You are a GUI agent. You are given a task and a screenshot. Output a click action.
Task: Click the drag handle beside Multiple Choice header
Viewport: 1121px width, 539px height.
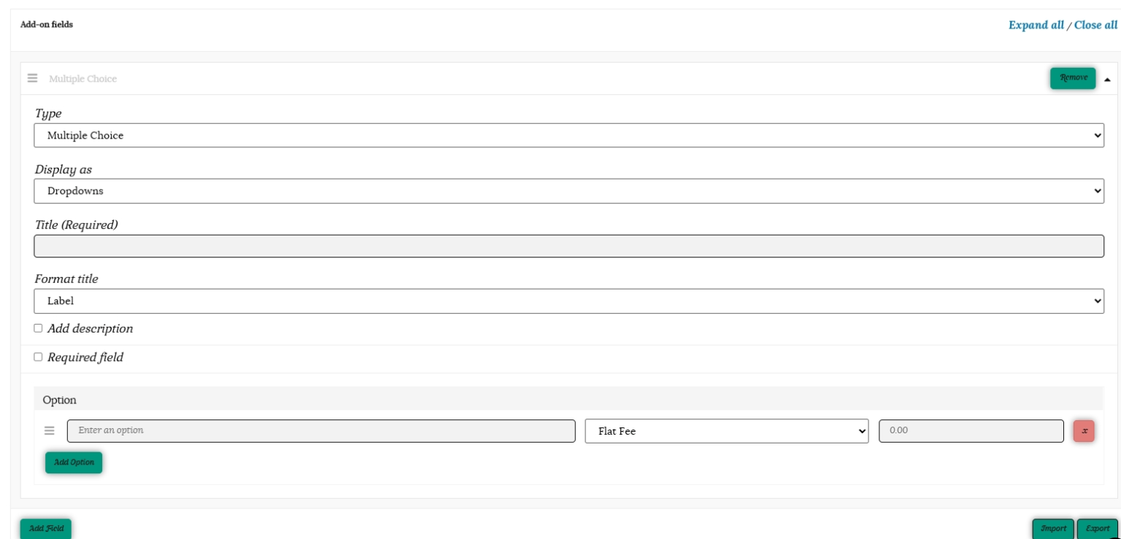point(33,78)
